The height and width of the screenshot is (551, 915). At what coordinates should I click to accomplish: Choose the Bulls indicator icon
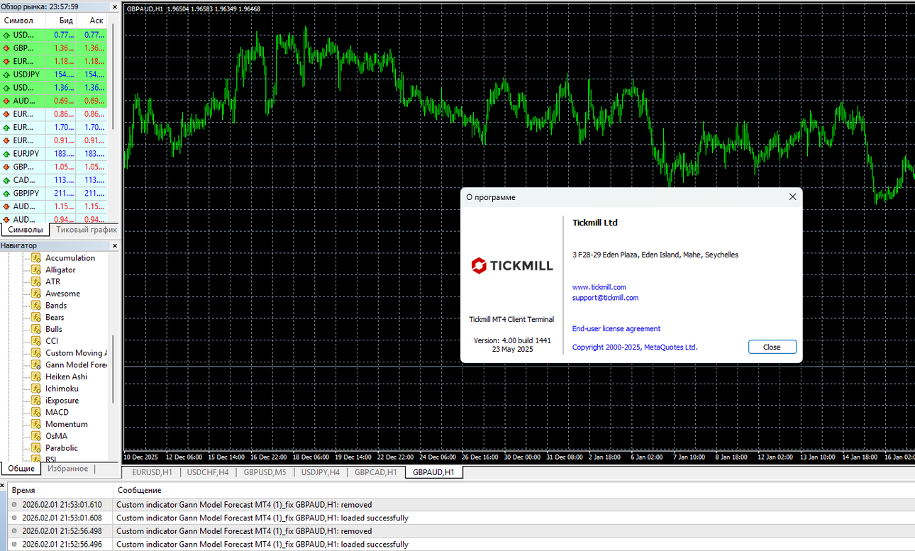click(36, 329)
